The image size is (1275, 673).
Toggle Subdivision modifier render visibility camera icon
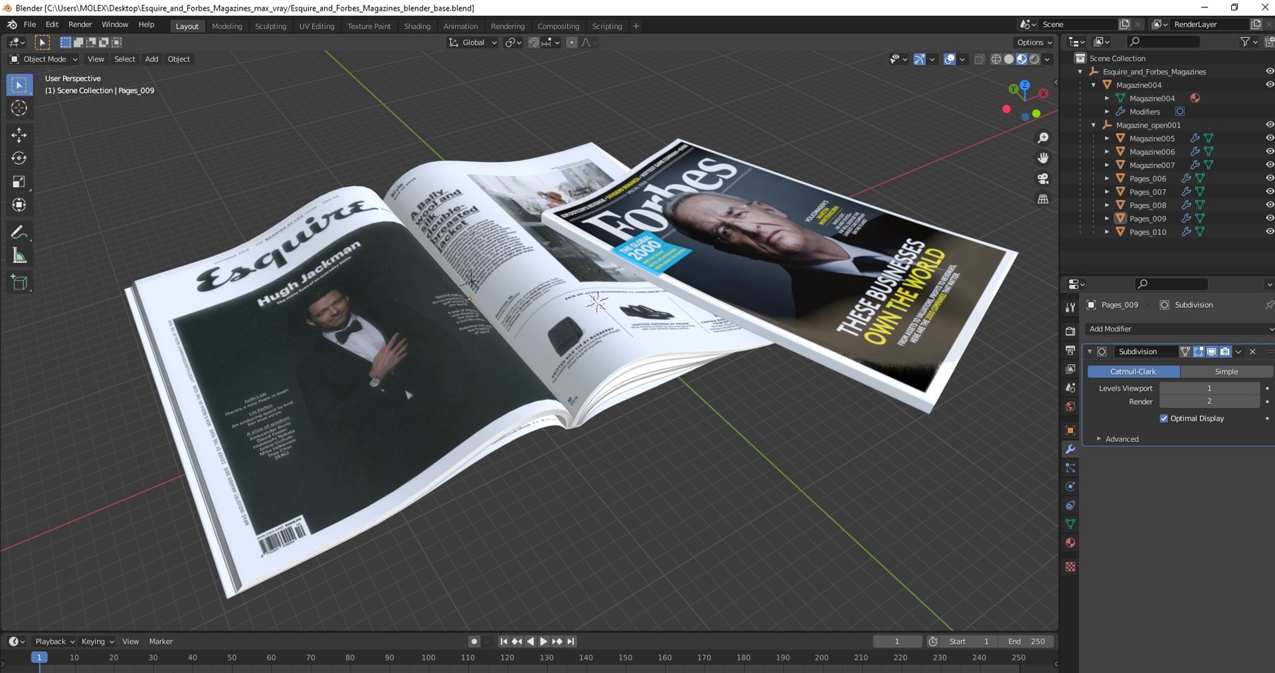point(1225,351)
